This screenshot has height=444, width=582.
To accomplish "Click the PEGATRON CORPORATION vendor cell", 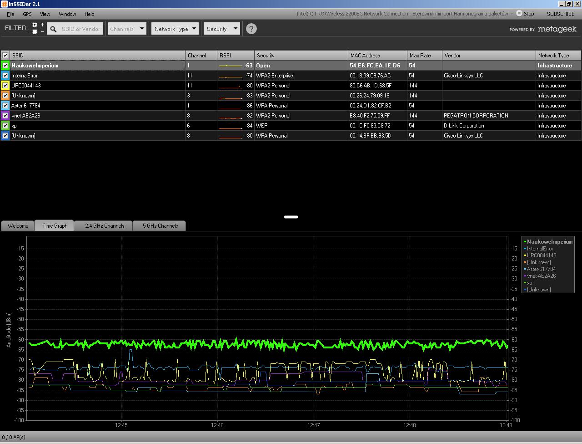I will [476, 116].
